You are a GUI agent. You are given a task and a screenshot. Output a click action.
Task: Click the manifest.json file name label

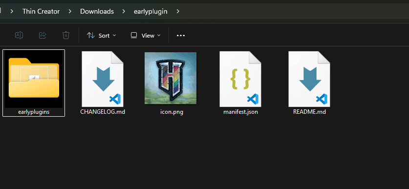[240, 112]
